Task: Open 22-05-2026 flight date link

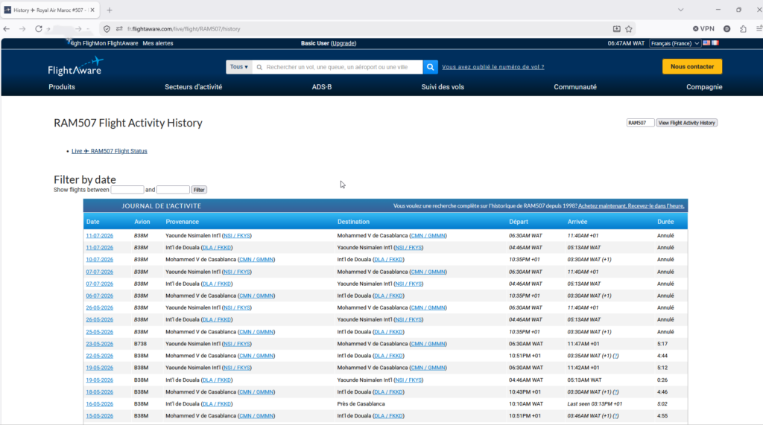Action: click(99, 356)
